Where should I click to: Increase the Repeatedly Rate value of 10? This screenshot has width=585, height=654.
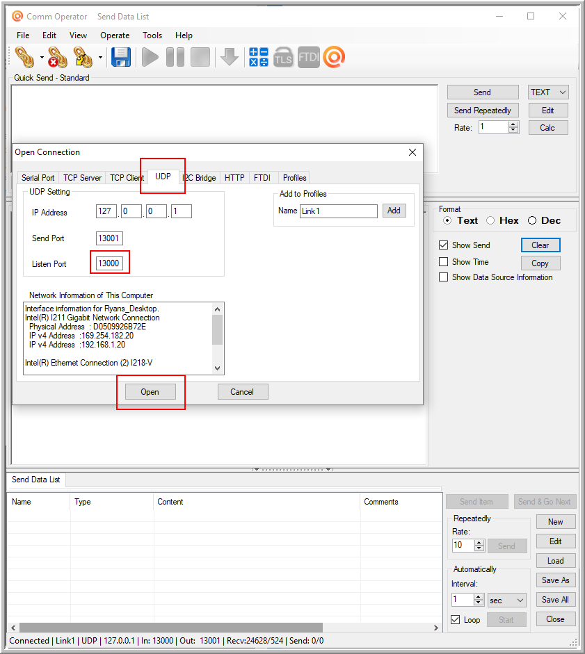pos(479,543)
